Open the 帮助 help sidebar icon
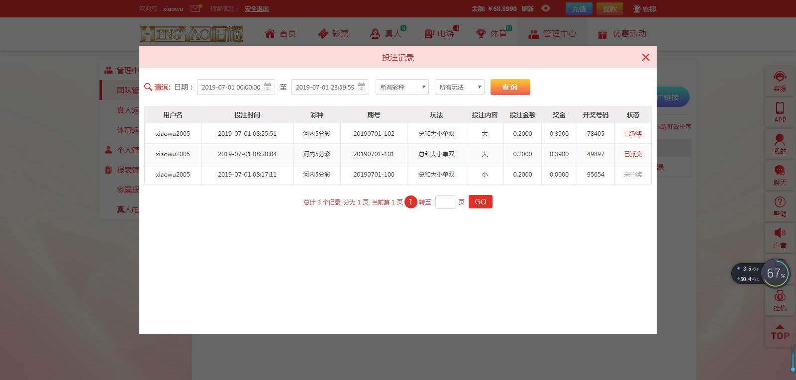This screenshot has height=380, width=796. (780, 207)
